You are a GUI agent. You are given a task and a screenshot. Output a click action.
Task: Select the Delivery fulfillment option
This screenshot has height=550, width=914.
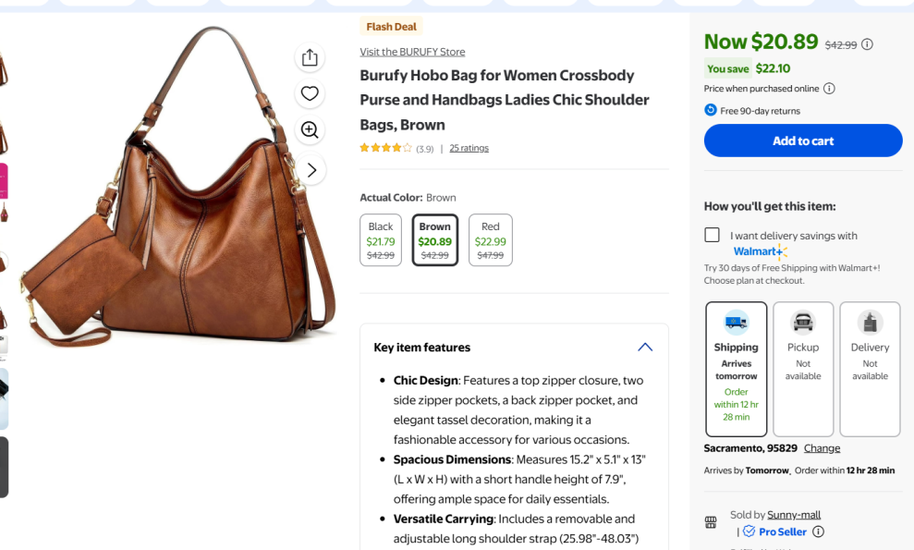pyautogui.click(x=870, y=369)
